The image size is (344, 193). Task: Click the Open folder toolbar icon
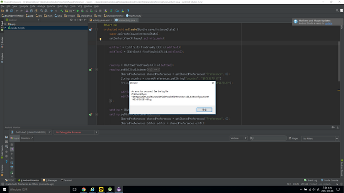point(2,11)
